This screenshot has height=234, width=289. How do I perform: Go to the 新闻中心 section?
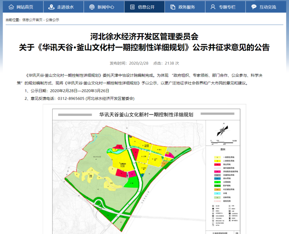point(104,7)
